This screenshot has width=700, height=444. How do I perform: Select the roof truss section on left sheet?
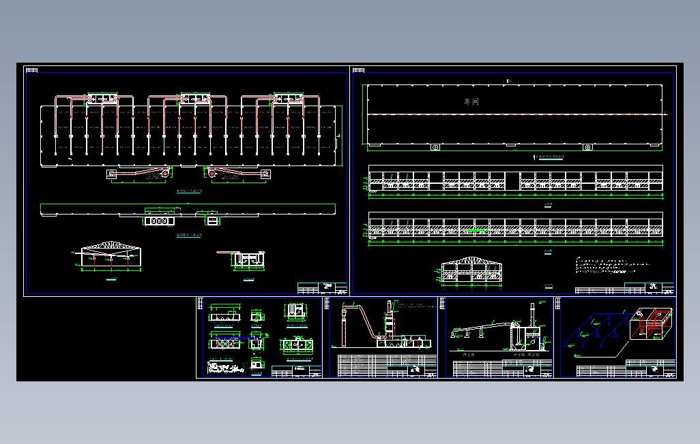tap(111, 256)
